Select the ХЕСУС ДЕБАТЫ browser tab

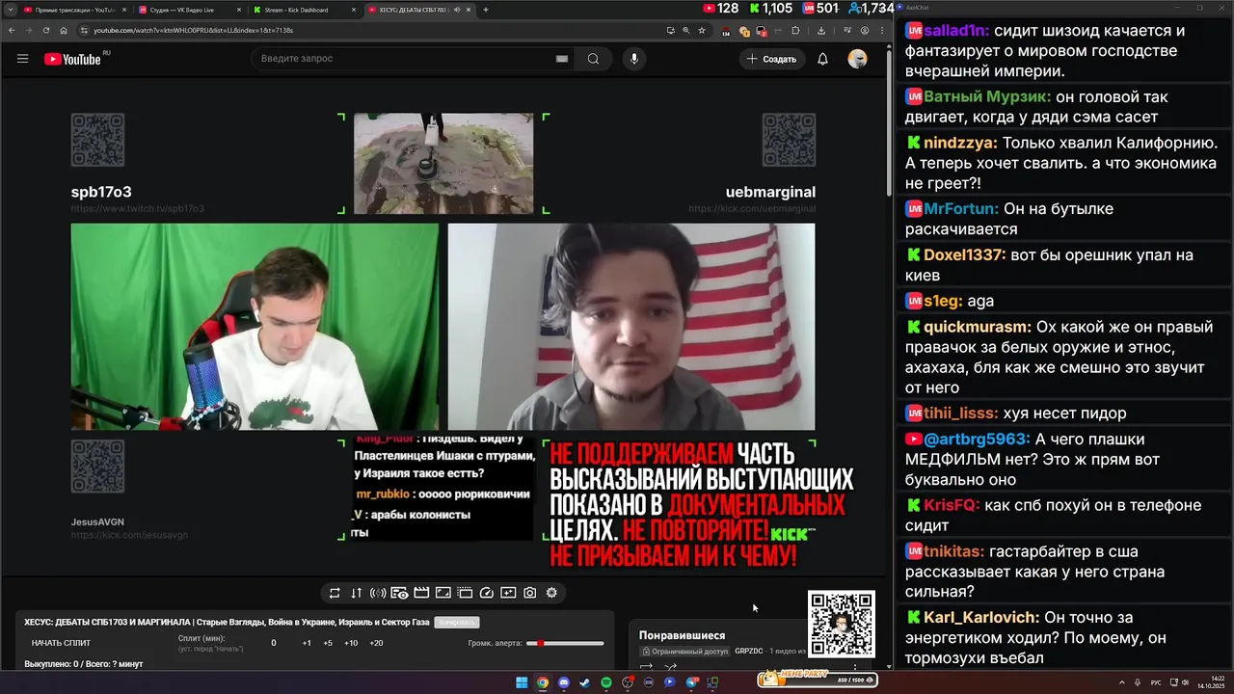point(419,10)
